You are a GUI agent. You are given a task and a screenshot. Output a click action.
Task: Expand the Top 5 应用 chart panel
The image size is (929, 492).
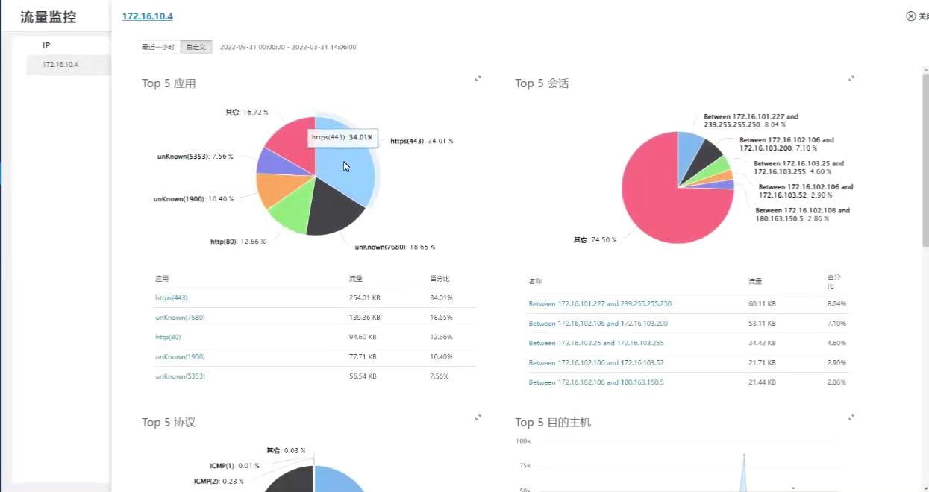478,78
